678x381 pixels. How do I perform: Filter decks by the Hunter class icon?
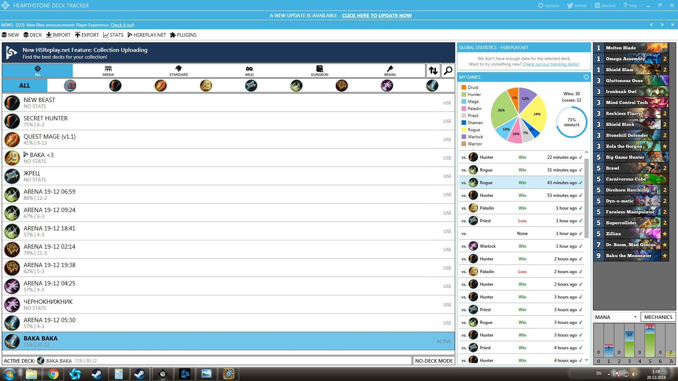point(115,85)
